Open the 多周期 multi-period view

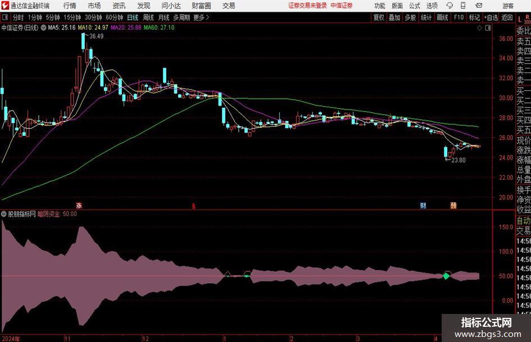coord(181,17)
